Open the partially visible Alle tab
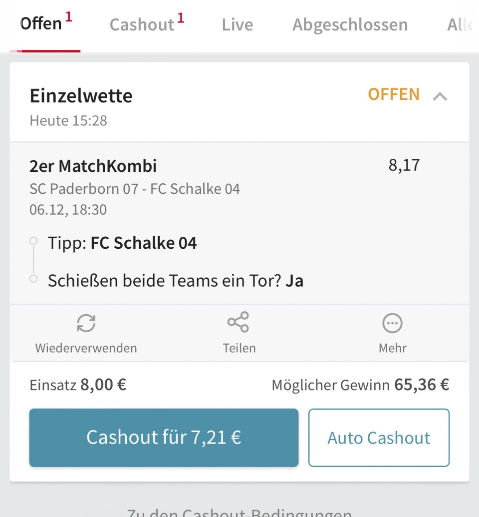Image resolution: width=479 pixels, height=517 pixels. [x=460, y=25]
